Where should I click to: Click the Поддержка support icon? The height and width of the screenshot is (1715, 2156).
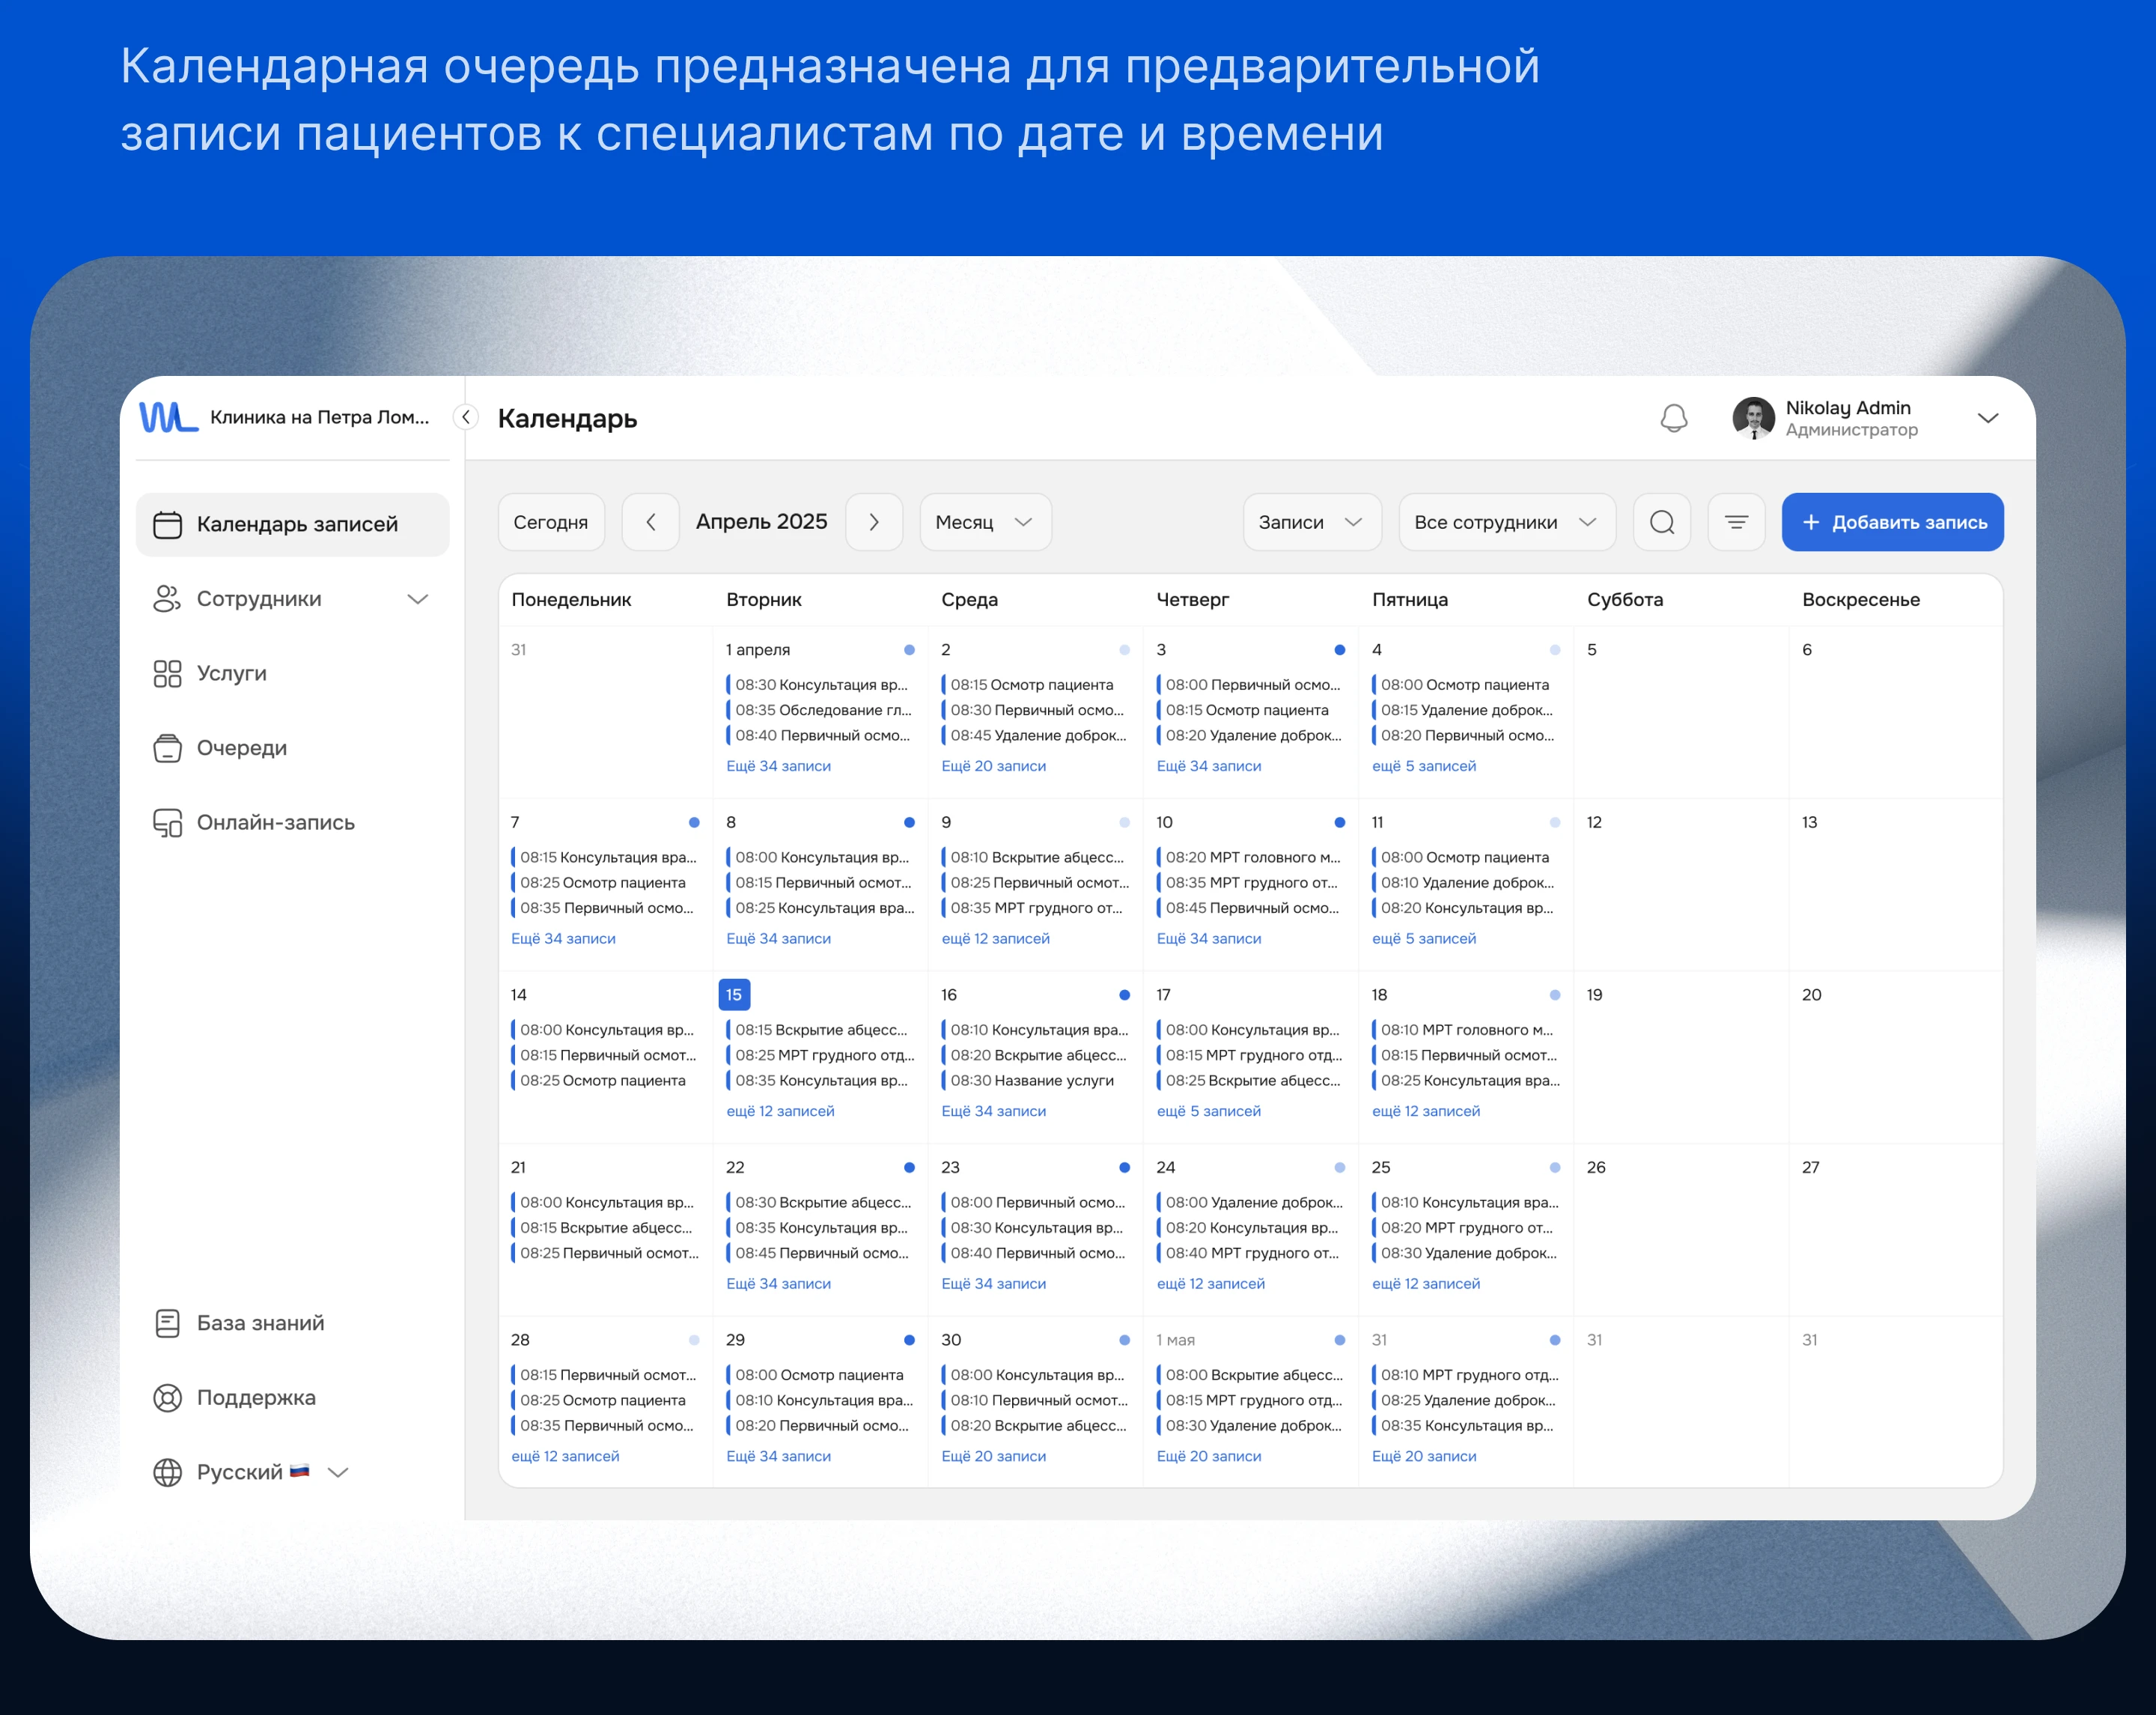pos(168,1397)
